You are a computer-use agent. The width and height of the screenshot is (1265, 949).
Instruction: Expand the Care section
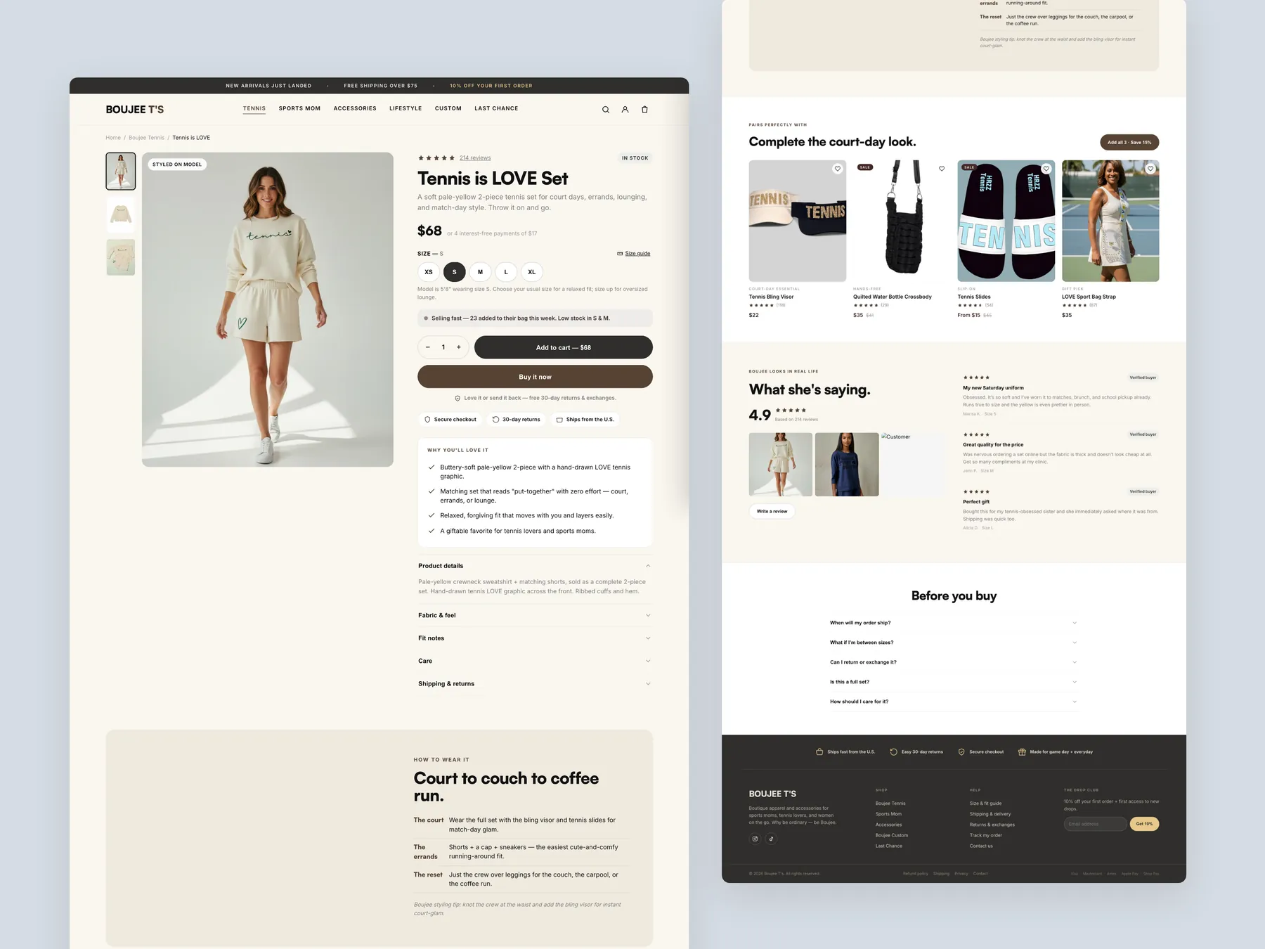(535, 661)
